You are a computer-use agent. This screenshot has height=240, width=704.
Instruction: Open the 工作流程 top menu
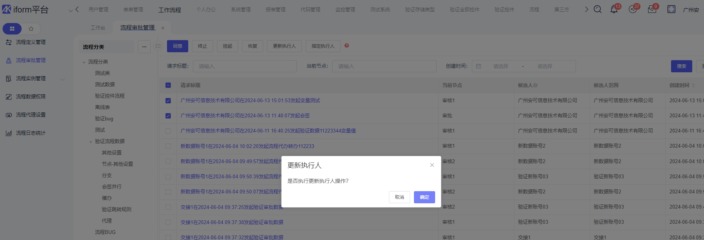(x=170, y=10)
